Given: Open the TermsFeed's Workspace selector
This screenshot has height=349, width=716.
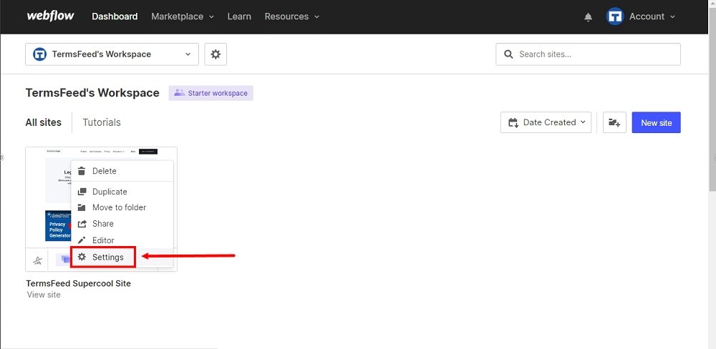Looking at the screenshot, I should 112,54.
